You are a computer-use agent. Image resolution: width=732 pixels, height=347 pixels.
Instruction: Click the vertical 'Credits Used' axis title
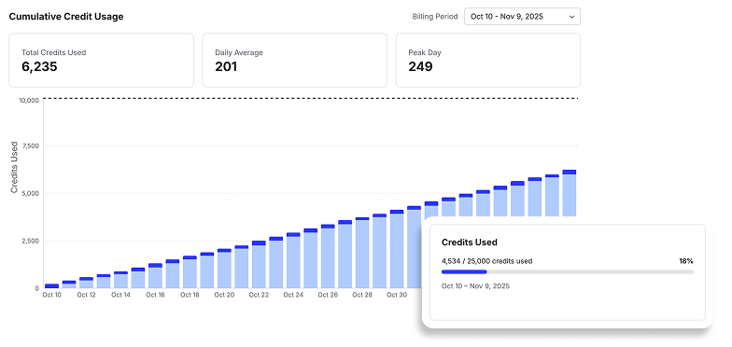pos(14,168)
